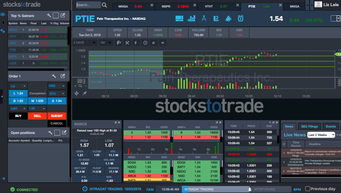Select the INPX row in Top Gainers
Image resolution: width=341 pixels, height=193 pixels.
(x=38, y=43)
